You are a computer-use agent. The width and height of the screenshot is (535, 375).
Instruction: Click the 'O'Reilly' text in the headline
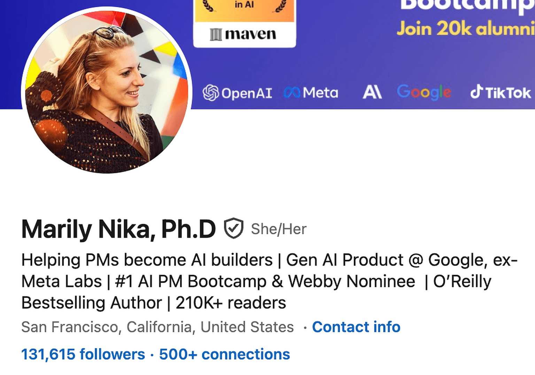pos(462,281)
